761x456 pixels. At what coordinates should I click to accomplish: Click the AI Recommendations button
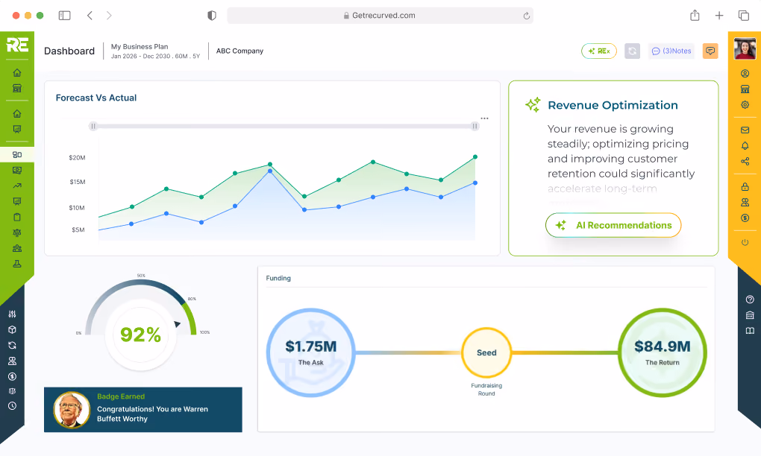pos(613,225)
